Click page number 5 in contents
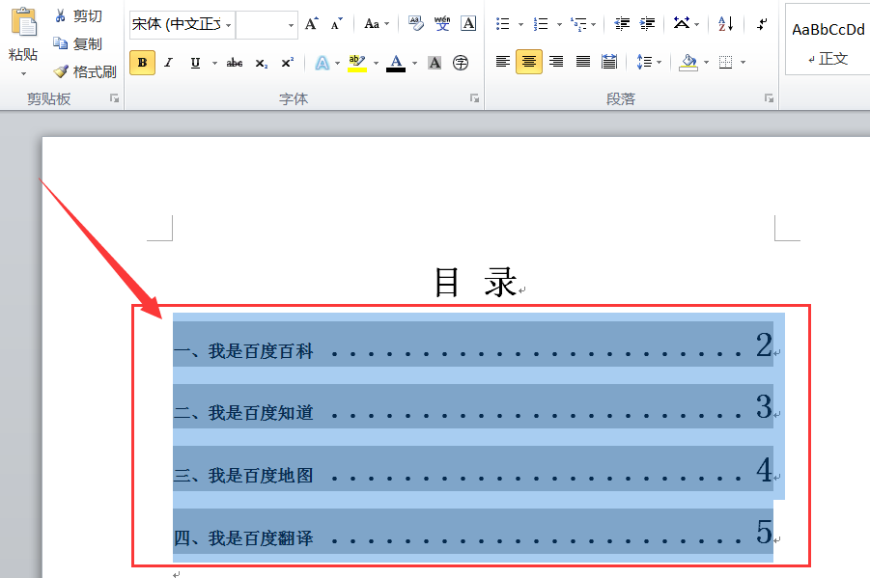Screen dimensions: 870x578 click(764, 532)
